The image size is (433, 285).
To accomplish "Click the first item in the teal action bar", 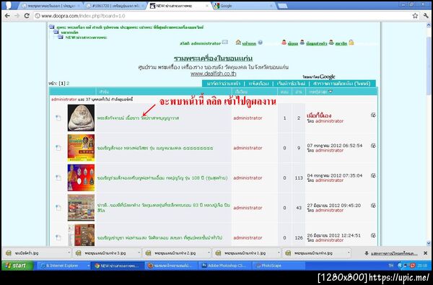I will (224, 84).
